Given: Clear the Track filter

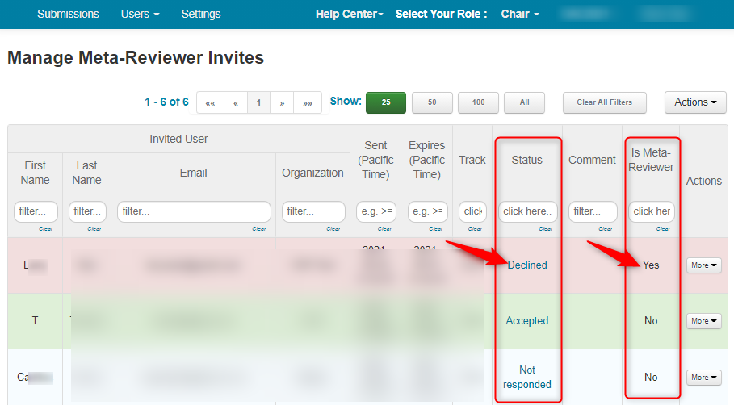Looking at the screenshot, I should point(475,228).
